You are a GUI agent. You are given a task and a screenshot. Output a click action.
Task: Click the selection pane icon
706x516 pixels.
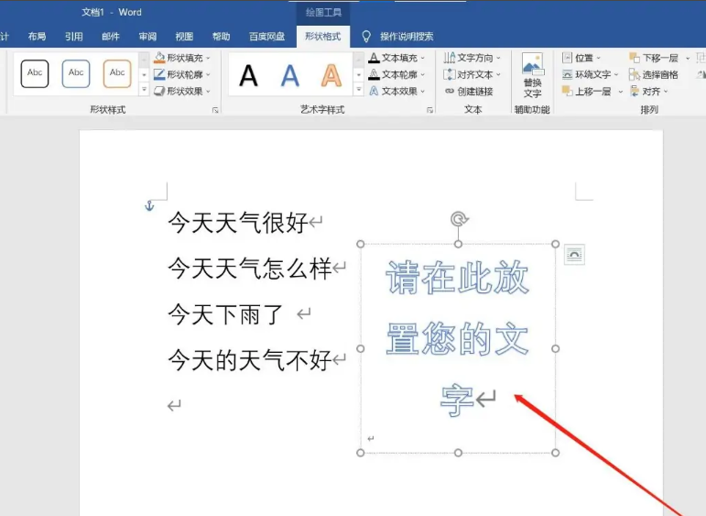point(635,75)
